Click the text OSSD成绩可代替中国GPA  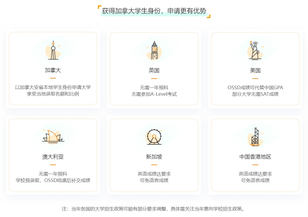255,87
